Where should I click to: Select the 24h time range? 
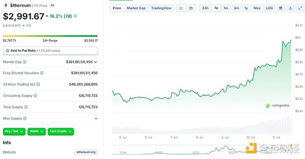pyautogui.click(x=205, y=8)
